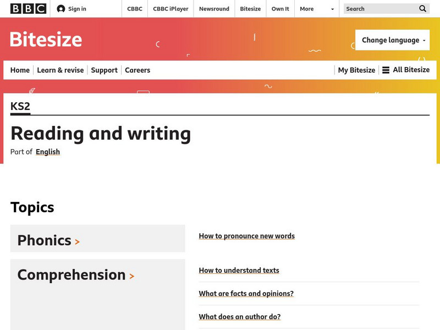Open the Change language dropdown
This screenshot has height=330, width=440.
pos(392,40)
